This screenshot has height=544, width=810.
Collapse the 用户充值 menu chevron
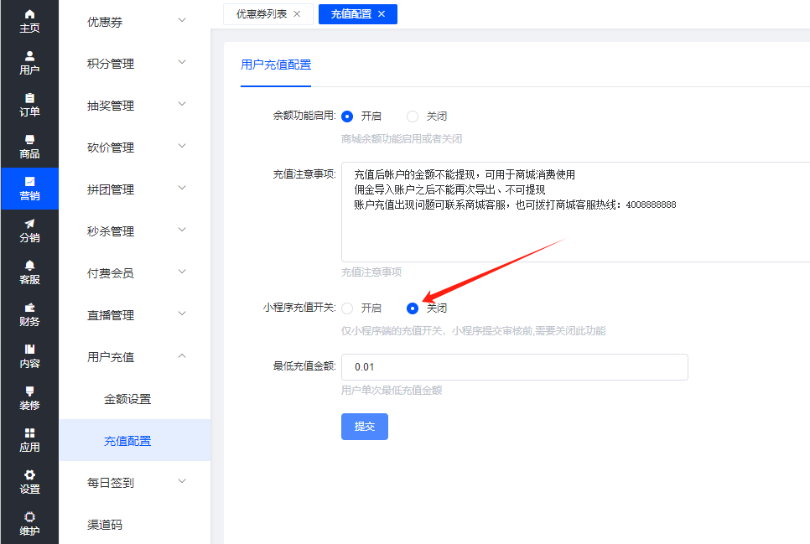[182, 355]
